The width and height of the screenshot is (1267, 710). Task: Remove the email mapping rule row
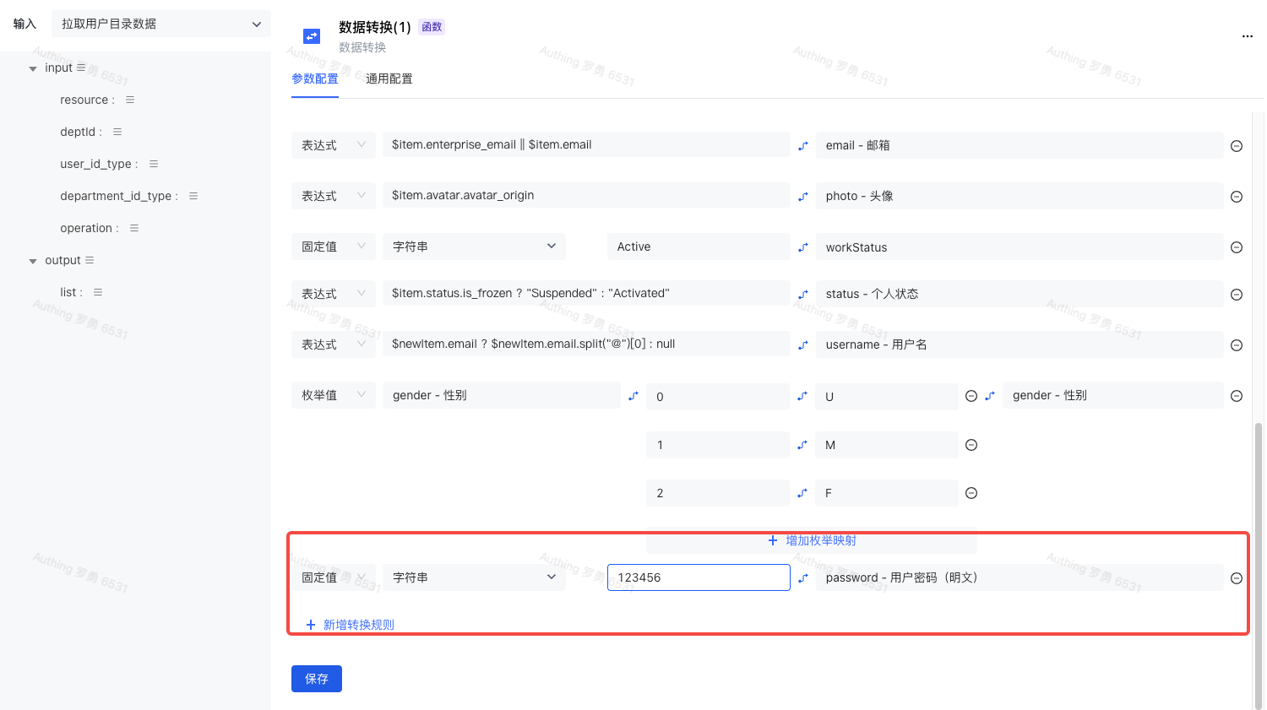coord(1236,146)
